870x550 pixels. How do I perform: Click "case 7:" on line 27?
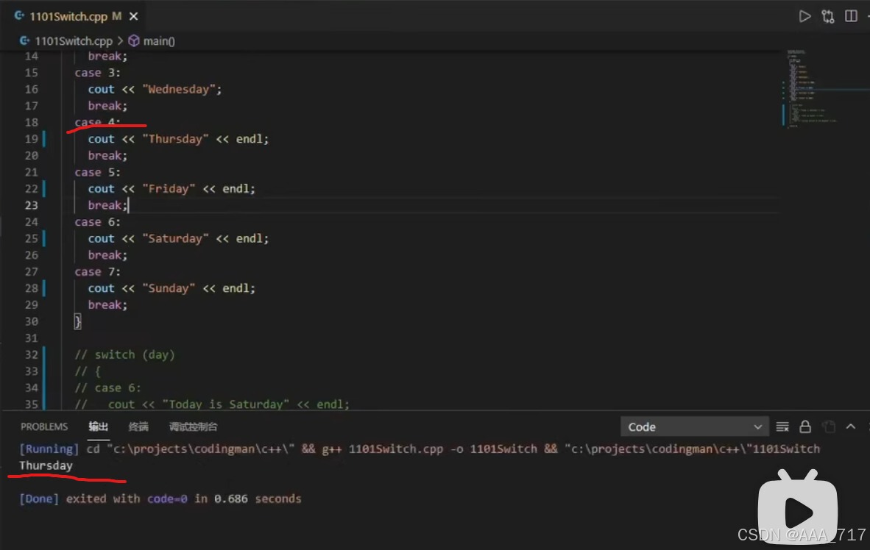click(x=97, y=271)
